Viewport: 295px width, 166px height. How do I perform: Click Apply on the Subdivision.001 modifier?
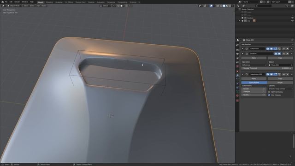pos(254,79)
